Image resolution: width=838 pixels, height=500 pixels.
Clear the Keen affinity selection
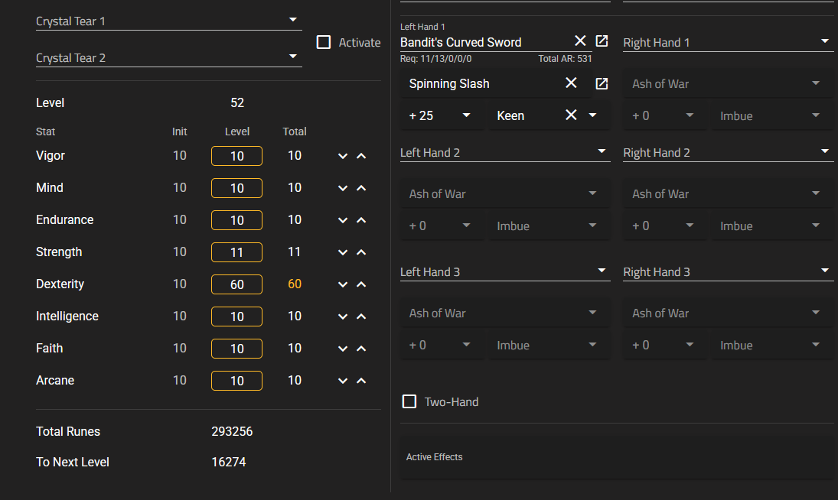pos(571,115)
